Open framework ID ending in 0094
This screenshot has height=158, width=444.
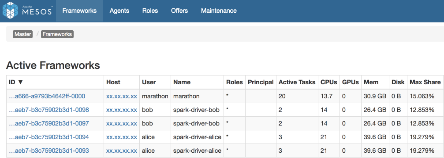click(x=49, y=137)
